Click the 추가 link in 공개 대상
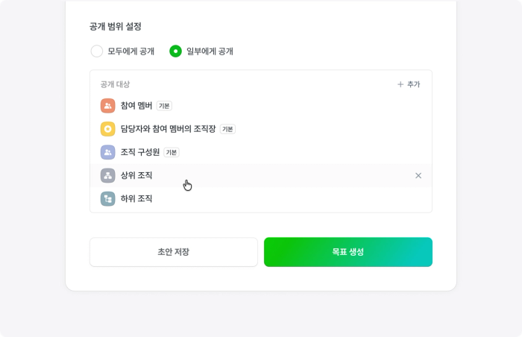Image resolution: width=522 pixels, height=337 pixels. coord(413,84)
